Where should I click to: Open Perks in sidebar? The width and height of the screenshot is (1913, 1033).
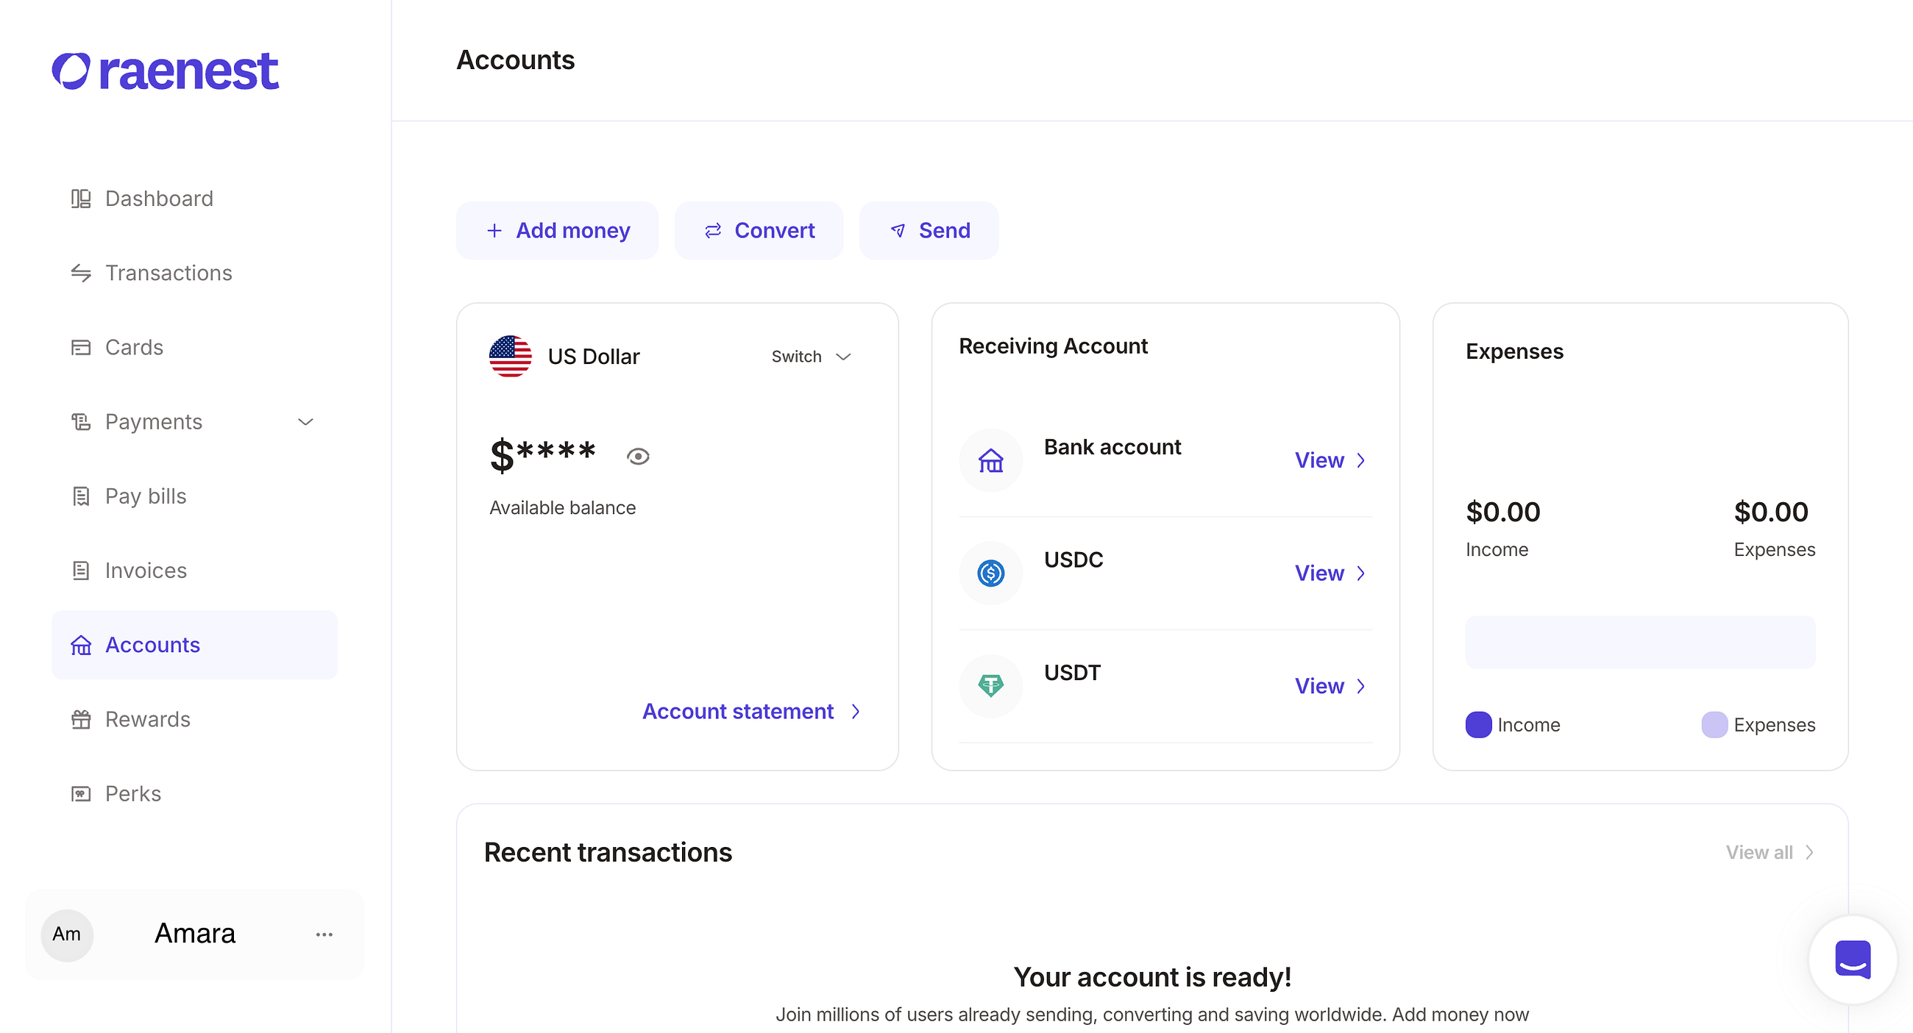coord(194,793)
